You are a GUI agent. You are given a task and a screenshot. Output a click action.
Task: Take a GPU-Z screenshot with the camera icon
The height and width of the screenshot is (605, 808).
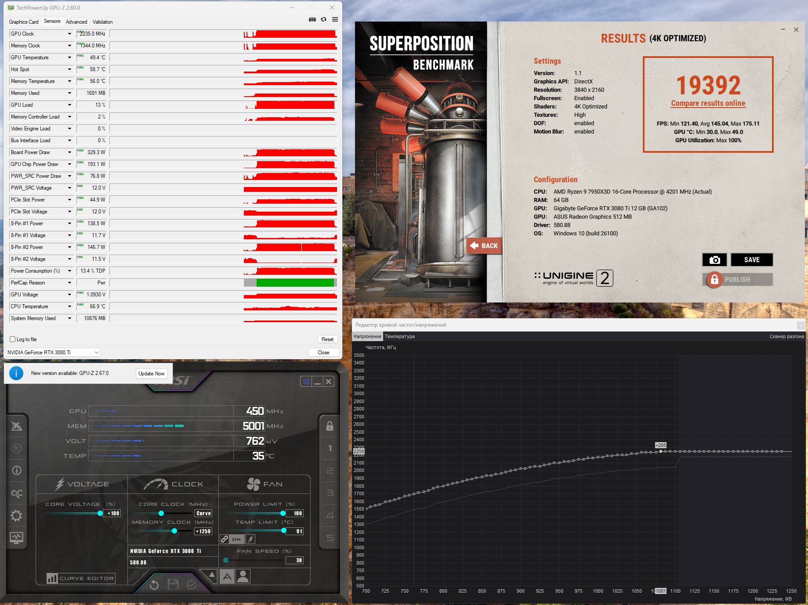click(312, 19)
